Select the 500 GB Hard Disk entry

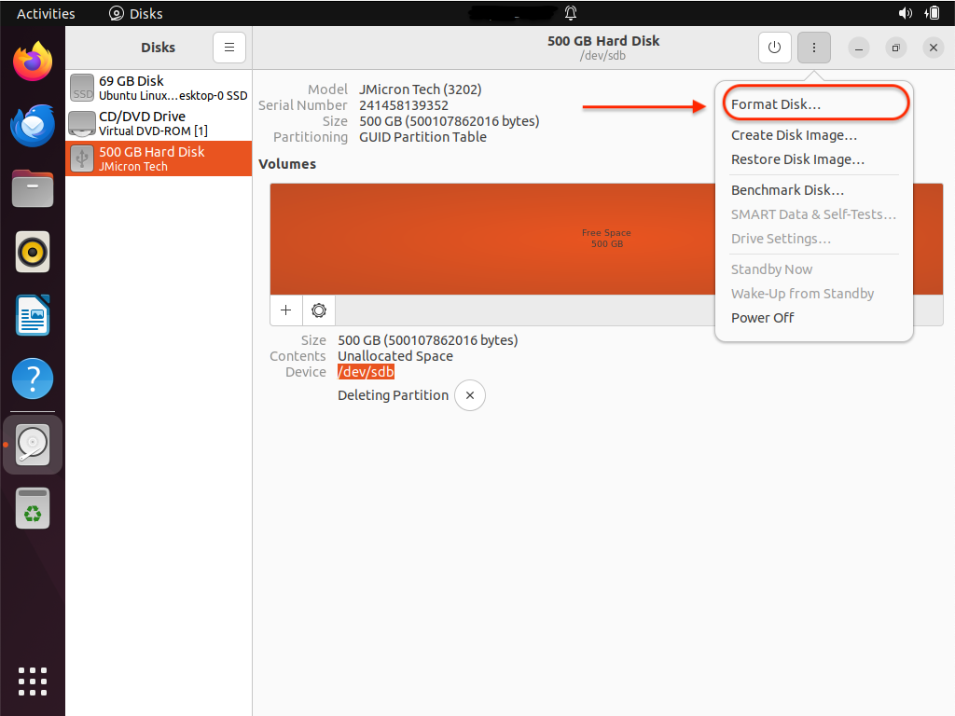(x=159, y=158)
